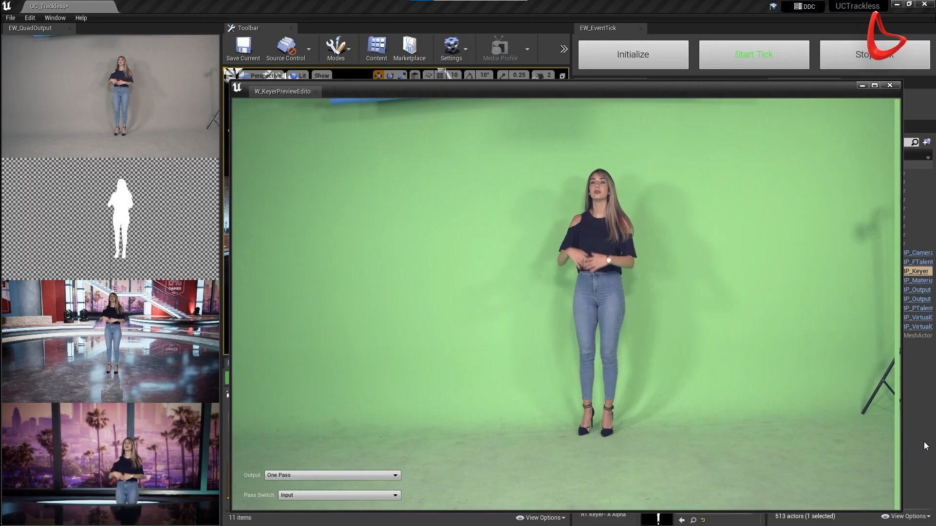Click the Perspective view dropdown

(264, 75)
